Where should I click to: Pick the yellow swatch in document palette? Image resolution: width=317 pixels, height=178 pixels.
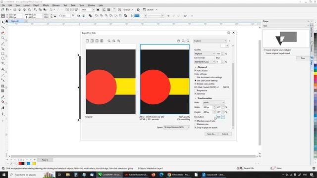[34, 164]
